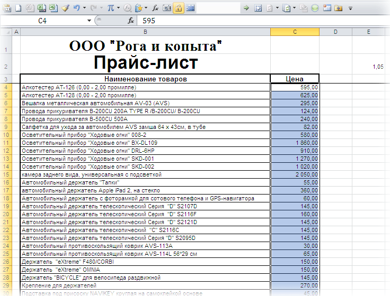The image size is (390, 296).
Task: Click the title cell 'ООО "Рога и копыта"'
Action: 145,45
